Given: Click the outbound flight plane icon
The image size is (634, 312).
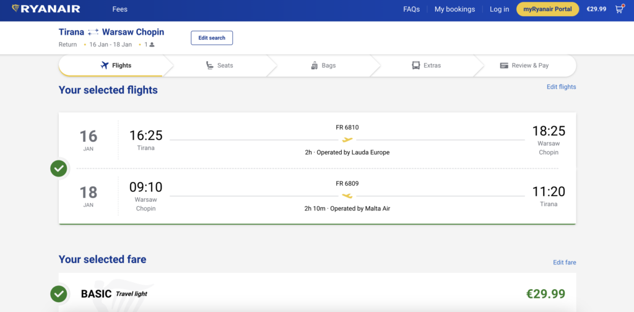Looking at the screenshot, I should pyautogui.click(x=347, y=139).
